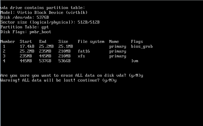The width and height of the screenshot is (203, 126).
Task: Click the "Start" column header
Action: click(26, 42)
